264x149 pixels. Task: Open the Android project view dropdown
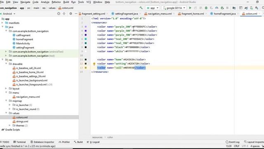[x=8, y=14]
